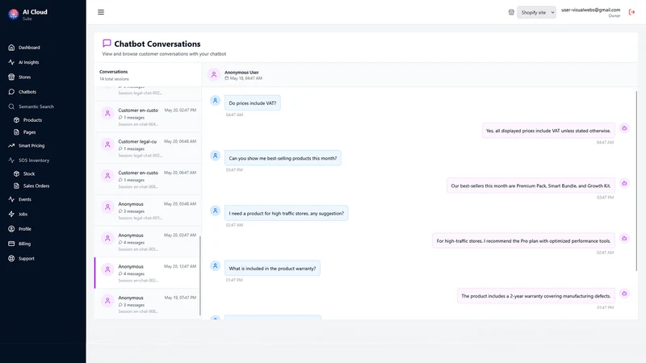
Task: Open Smart Pricing in the sidebar
Action: (31, 146)
